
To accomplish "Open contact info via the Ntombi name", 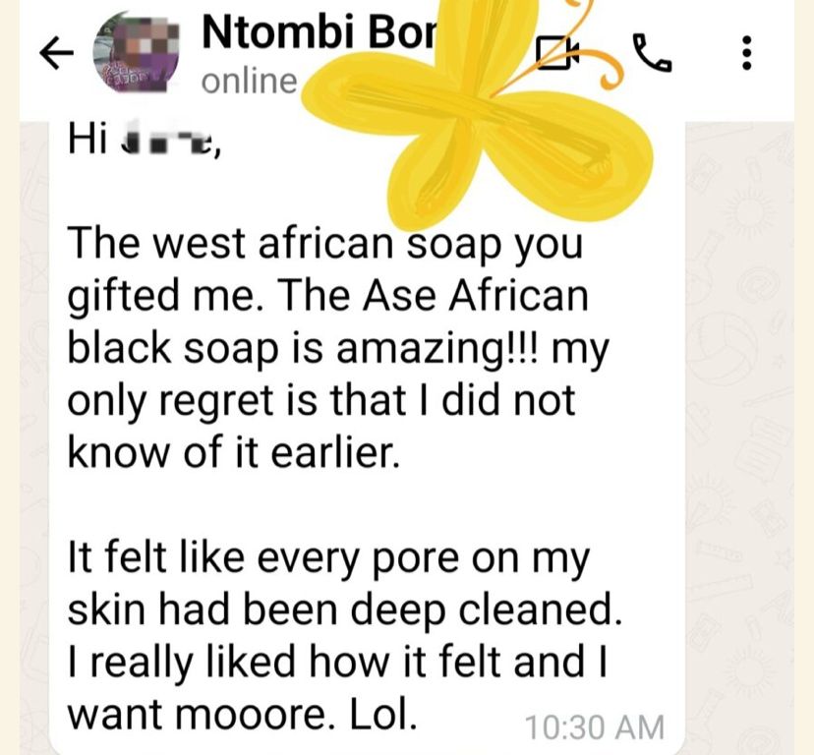I will point(320,32).
